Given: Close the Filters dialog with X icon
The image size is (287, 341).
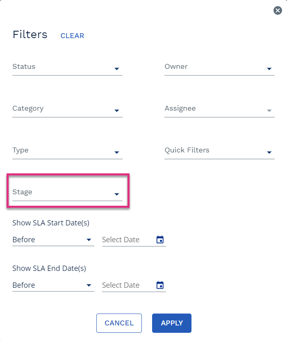Looking at the screenshot, I should [x=278, y=10].
